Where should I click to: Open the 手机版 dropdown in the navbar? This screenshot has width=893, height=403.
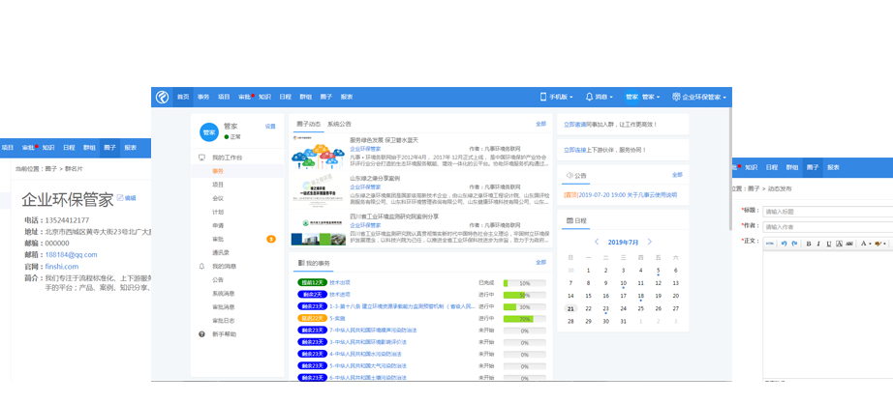556,97
